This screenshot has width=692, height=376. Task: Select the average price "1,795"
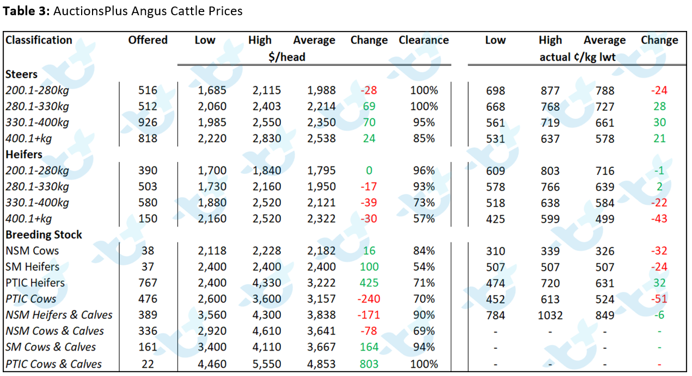pyautogui.click(x=321, y=171)
